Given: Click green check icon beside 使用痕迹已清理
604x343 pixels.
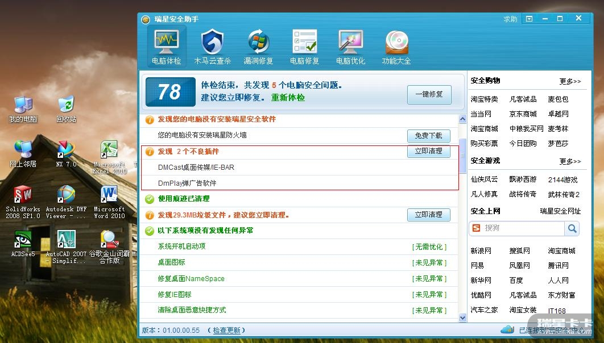Looking at the screenshot, I should tap(150, 199).
